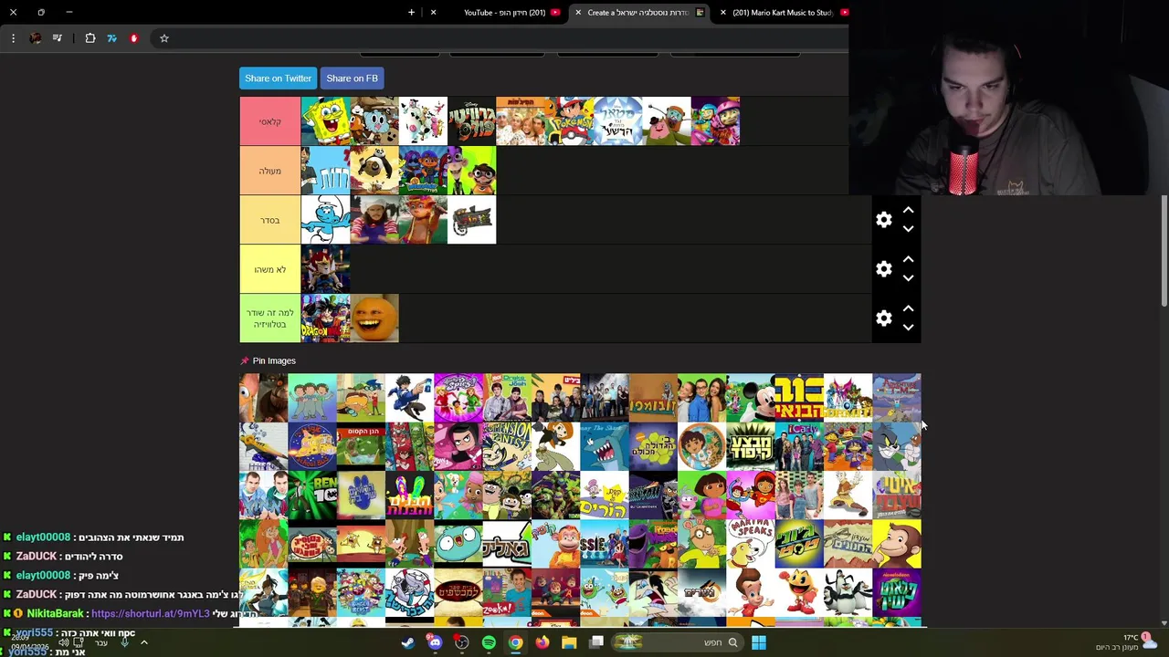Move the לא משהו tier row up
The image size is (1169, 657).
908,260
